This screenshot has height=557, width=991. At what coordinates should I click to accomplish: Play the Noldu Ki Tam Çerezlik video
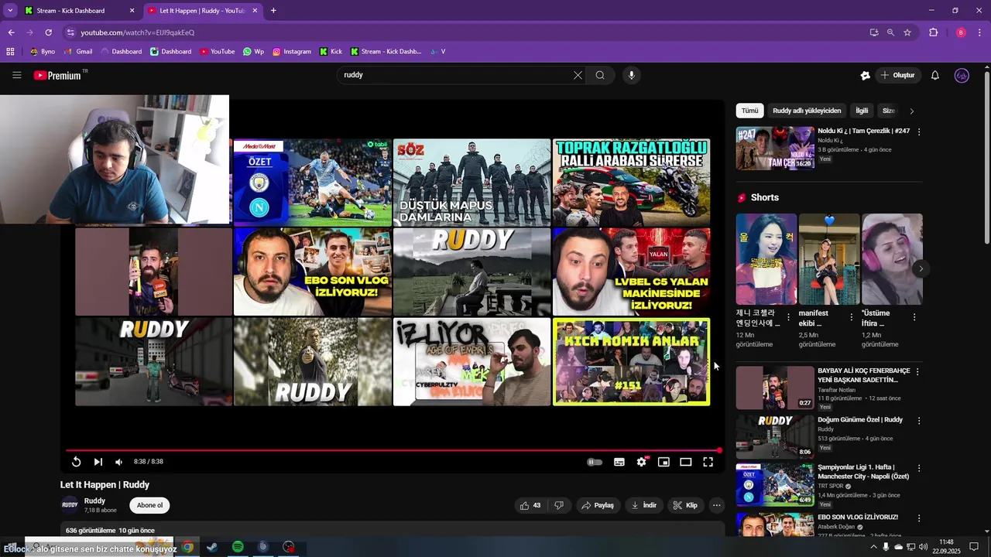click(774, 148)
